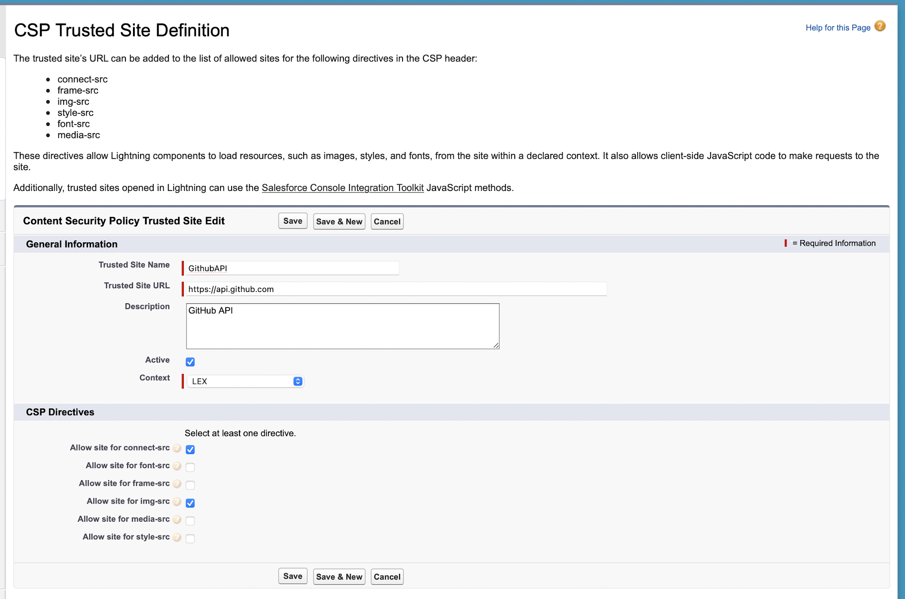Click help icon beside media-src directive
Screen dimensions: 905x599
(x=177, y=519)
